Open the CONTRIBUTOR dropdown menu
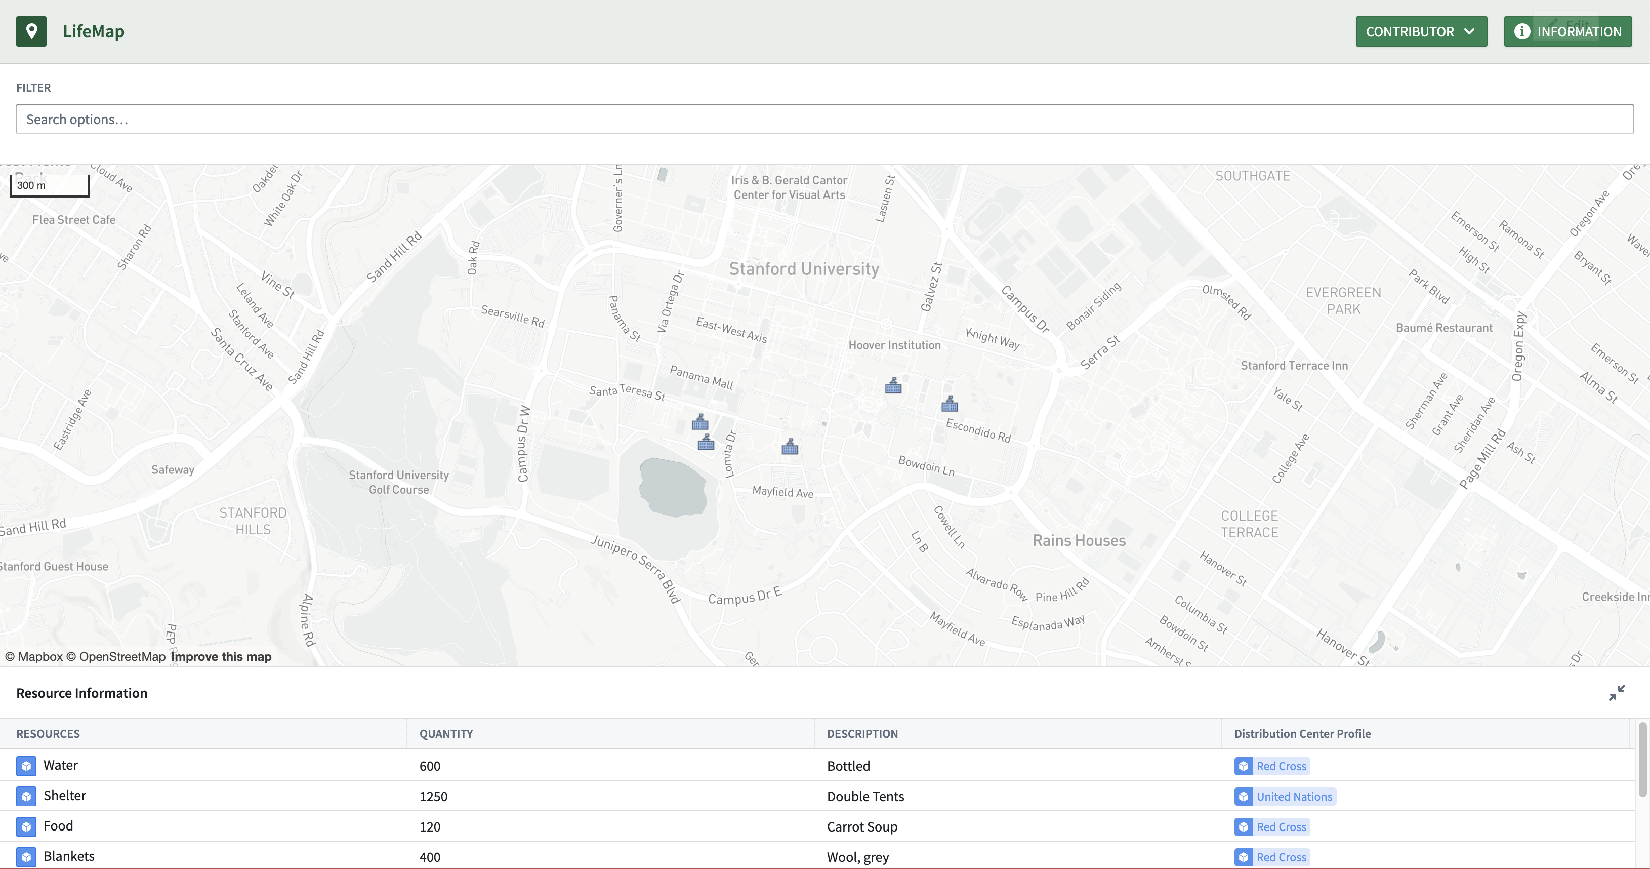Screen dimensions: 1650x869 click(1421, 31)
